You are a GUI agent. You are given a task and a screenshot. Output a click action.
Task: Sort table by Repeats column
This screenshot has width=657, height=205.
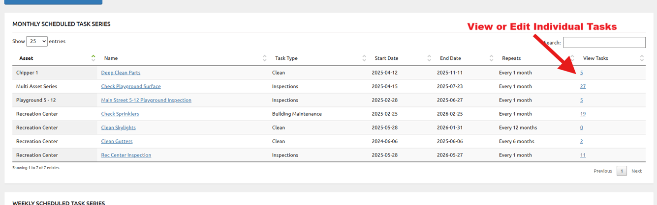pos(535,58)
